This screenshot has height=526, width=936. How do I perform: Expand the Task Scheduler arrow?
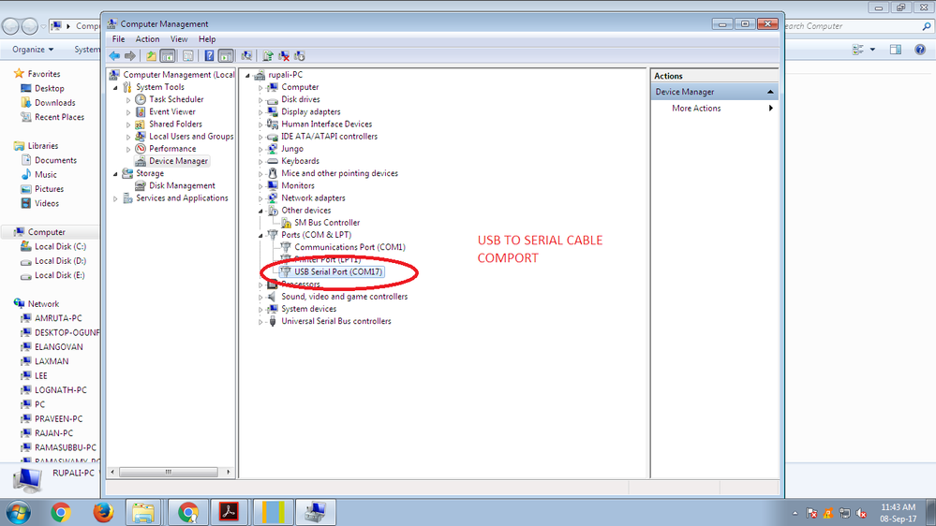[128, 99]
